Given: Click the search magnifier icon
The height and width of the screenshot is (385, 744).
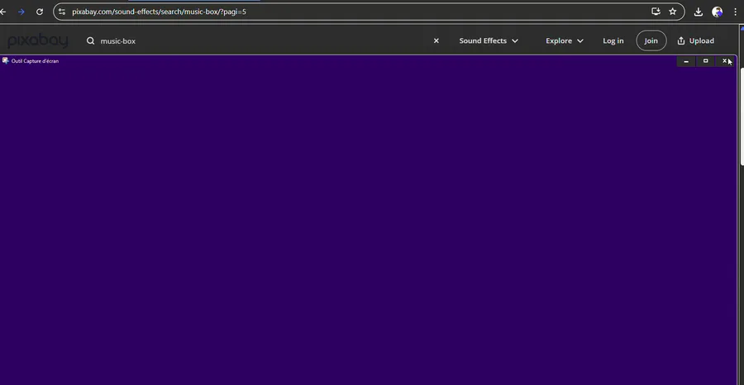Looking at the screenshot, I should (x=91, y=40).
